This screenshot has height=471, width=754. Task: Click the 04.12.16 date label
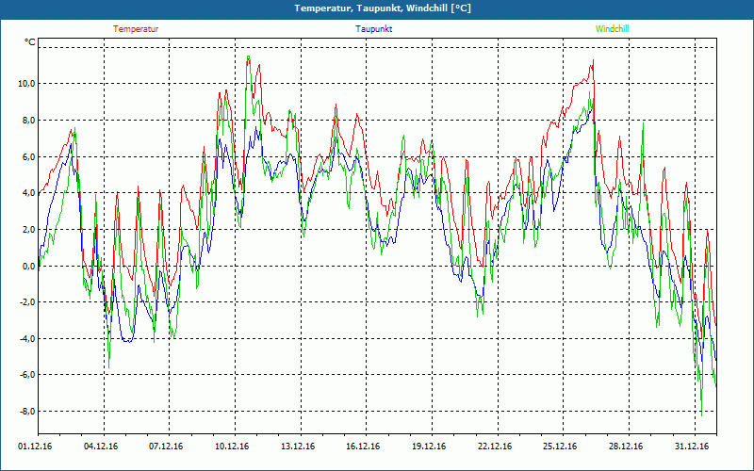click(101, 447)
